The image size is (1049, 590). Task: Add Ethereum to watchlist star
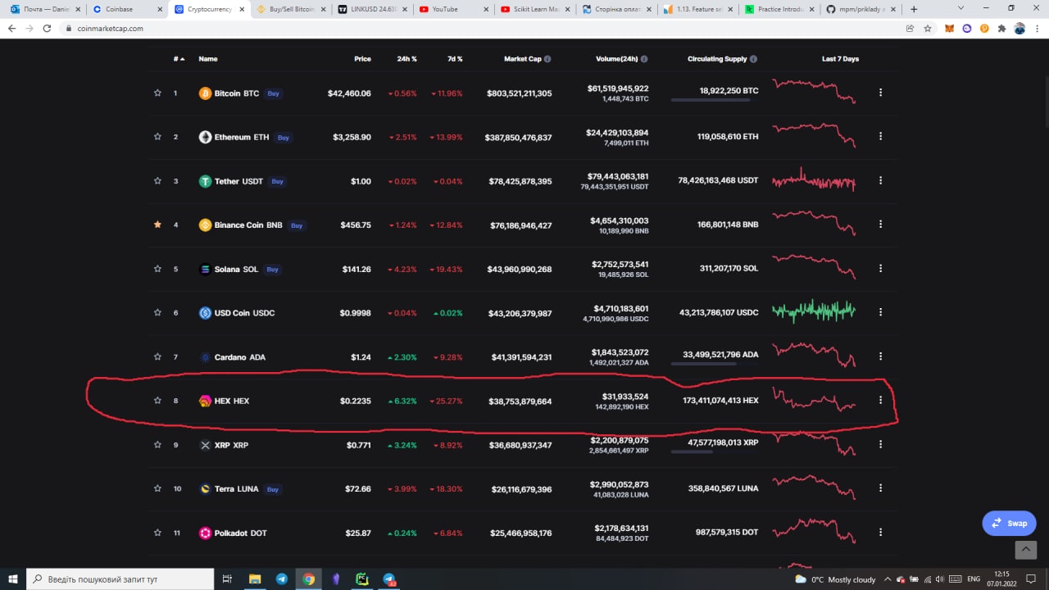click(157, 137)
